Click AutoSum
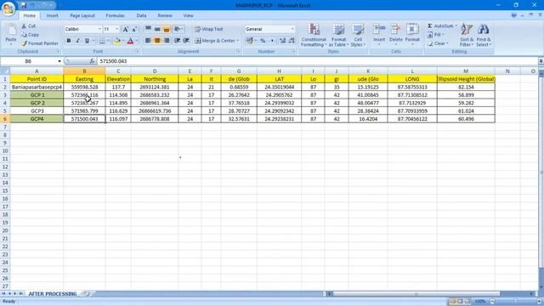The width and height of the screenshot is (544, 306). click(x=441, y=26)
